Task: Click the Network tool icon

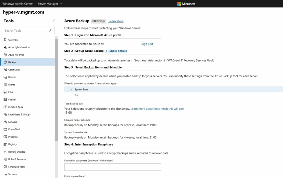Action: tap(5, 122)
